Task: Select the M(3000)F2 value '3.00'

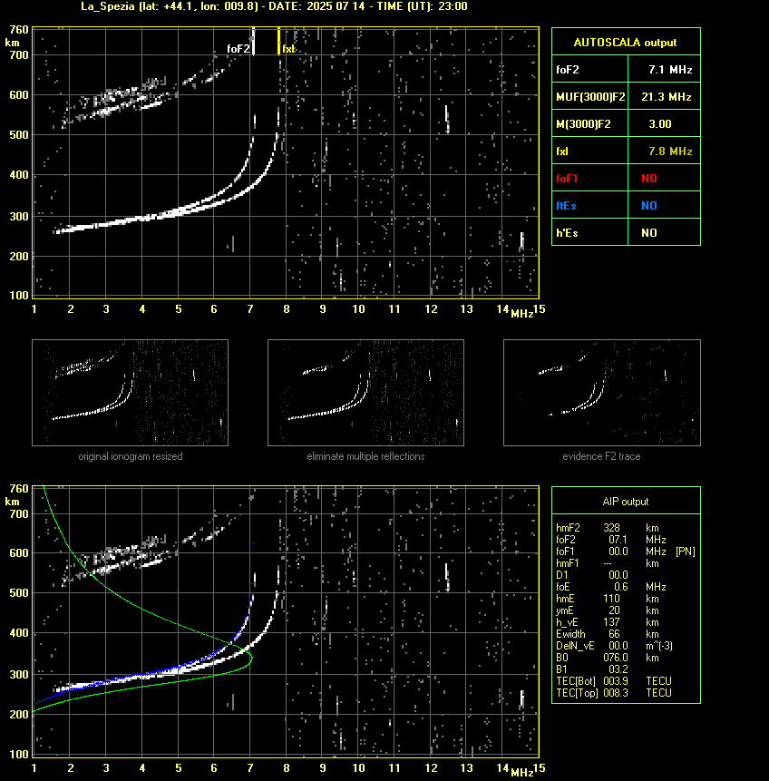Action: [660, 124]
